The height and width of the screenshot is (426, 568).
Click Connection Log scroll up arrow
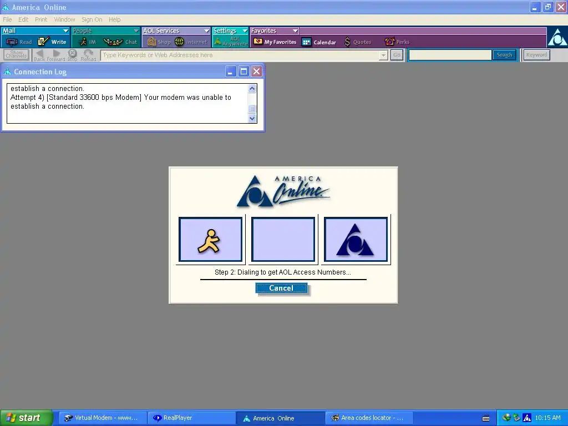252,88
